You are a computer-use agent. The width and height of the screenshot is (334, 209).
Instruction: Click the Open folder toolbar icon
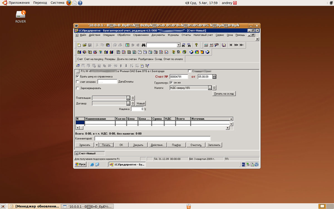click(x=84, y=45)
